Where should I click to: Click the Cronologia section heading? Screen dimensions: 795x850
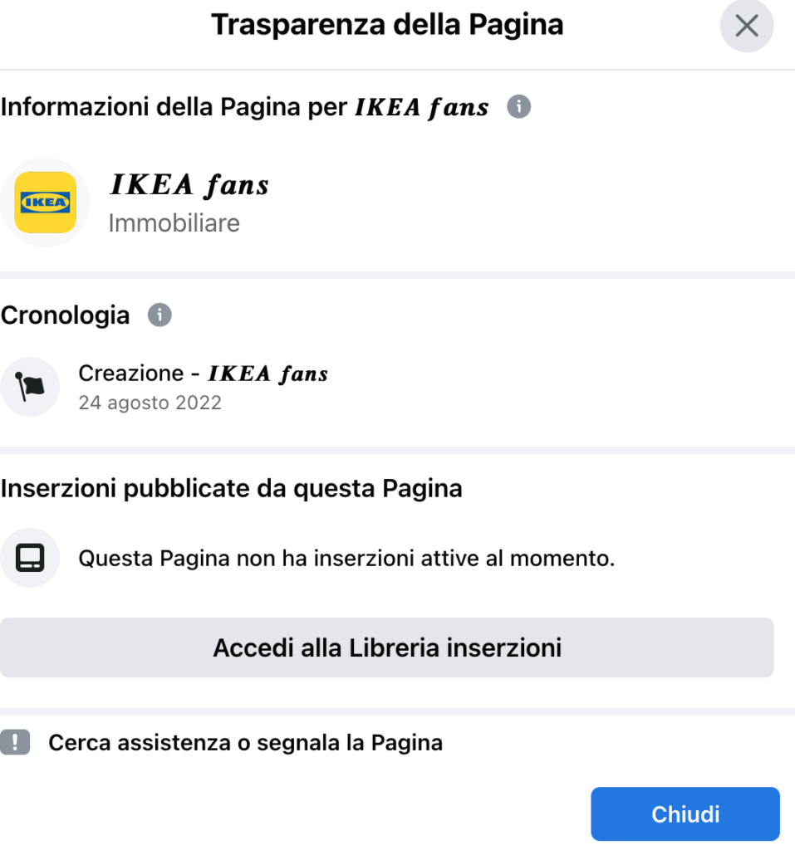(66, 315)
